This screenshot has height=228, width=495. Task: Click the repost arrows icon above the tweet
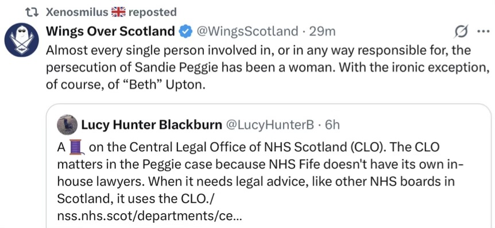click(32, 12)
